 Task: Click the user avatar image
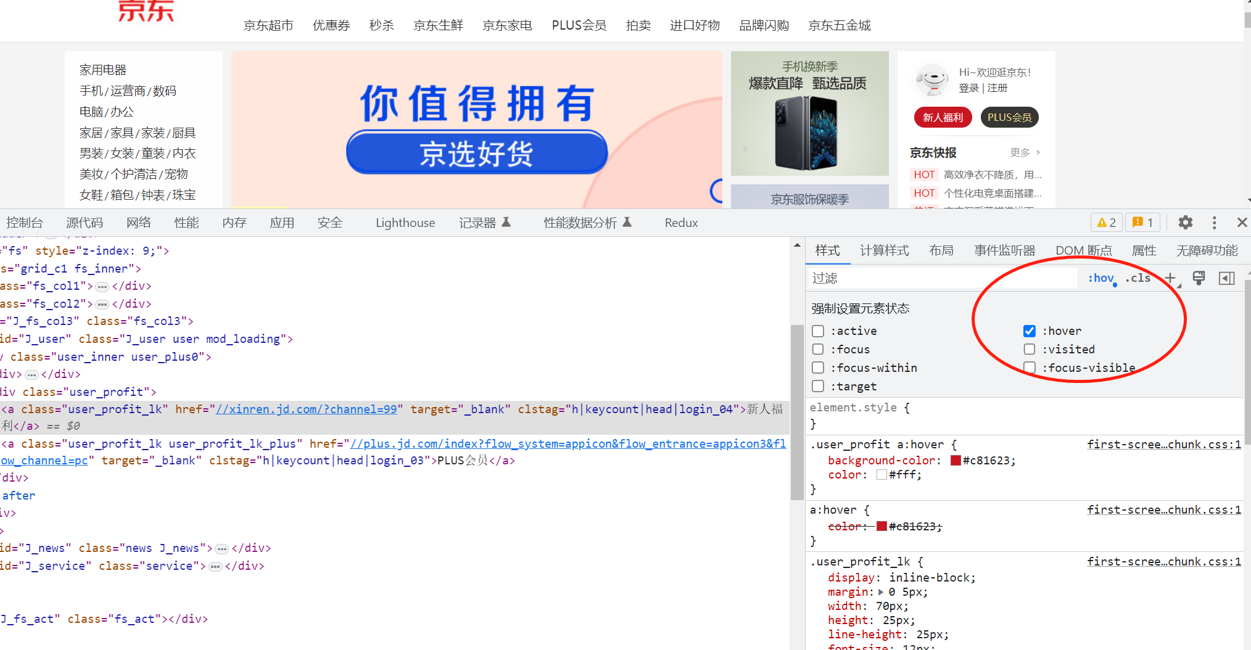(932, 80)
